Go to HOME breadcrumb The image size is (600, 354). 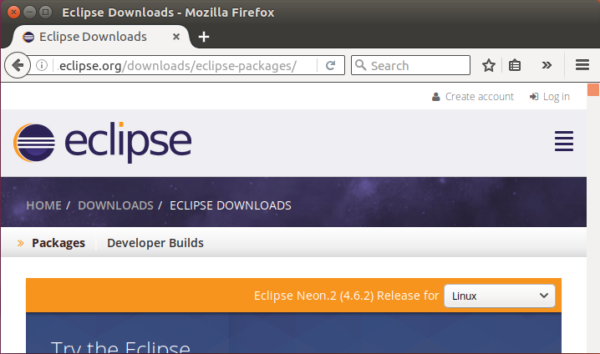pyautogui.click(x=43, y=205)
